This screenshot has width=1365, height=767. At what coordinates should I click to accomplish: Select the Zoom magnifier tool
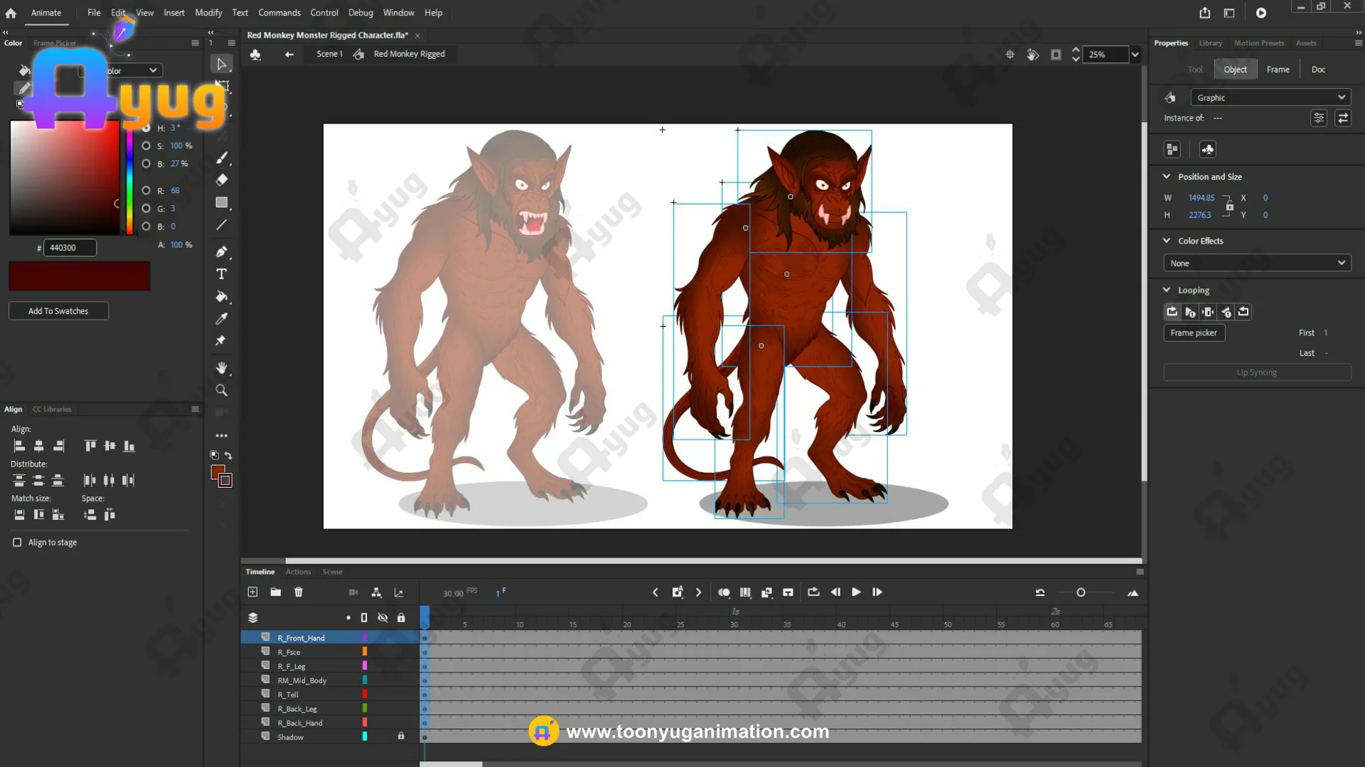pyautogui.click(x=221, y=391)
